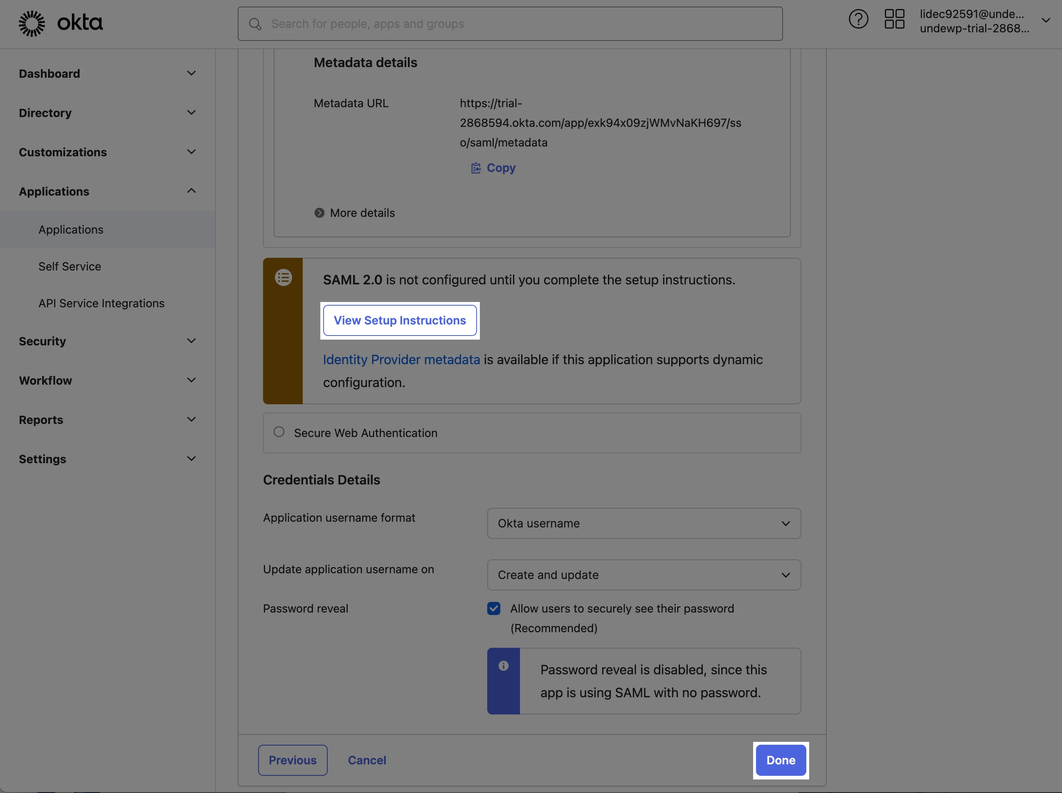The height and width of the screenshot is (793, 1062).
Task: Click 'Application username format' label
Action: tap(339, 518)
